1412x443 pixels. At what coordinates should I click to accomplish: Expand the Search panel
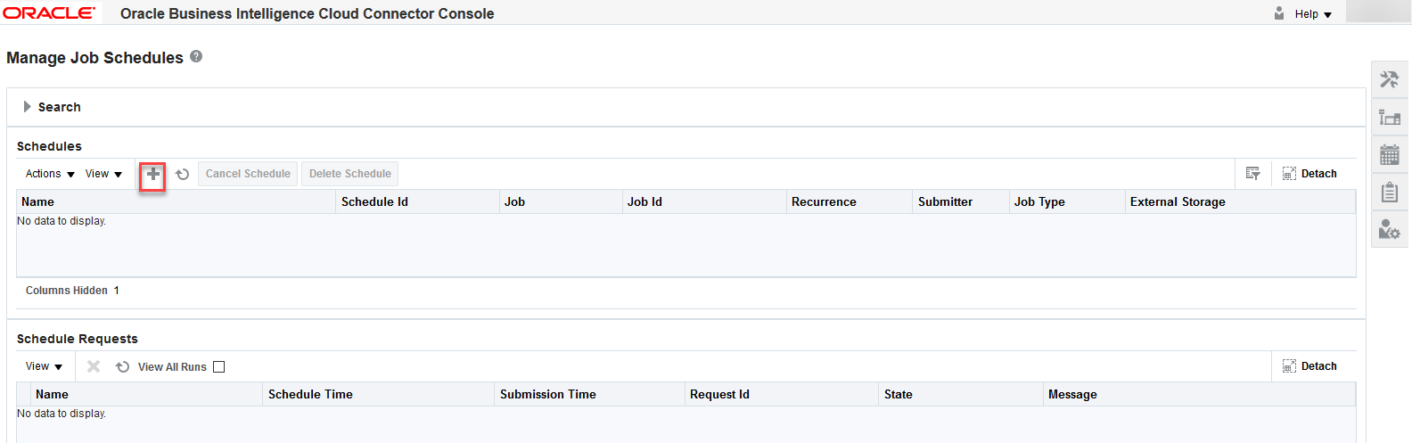click(x=28, y=107)
